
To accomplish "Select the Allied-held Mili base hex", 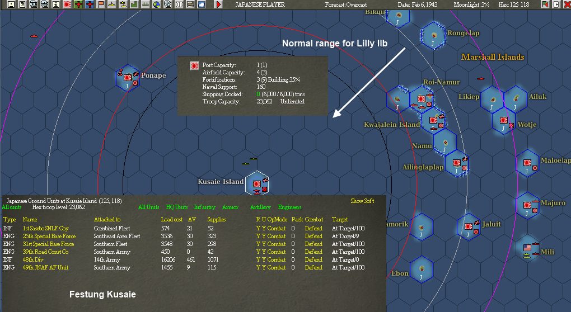I will pyautogui.click(x=527, y=248).
